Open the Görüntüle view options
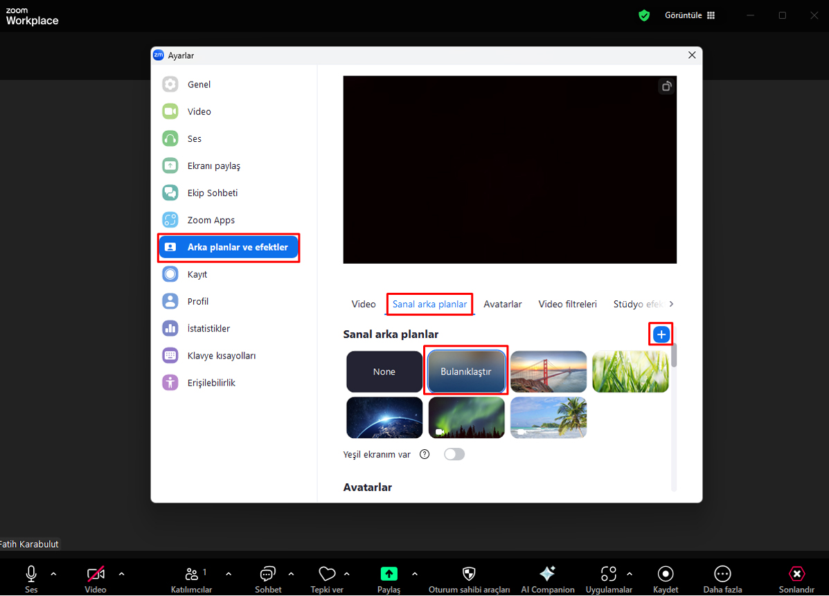 (x=689, y=15)
